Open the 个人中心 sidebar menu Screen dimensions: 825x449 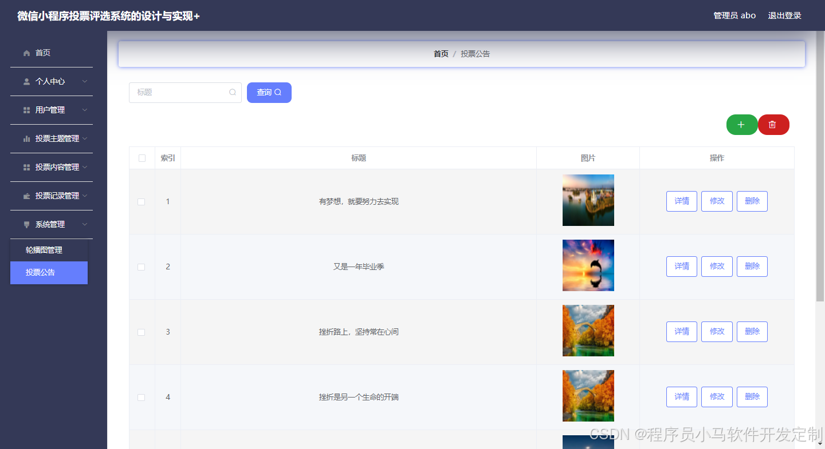[52, 81]
